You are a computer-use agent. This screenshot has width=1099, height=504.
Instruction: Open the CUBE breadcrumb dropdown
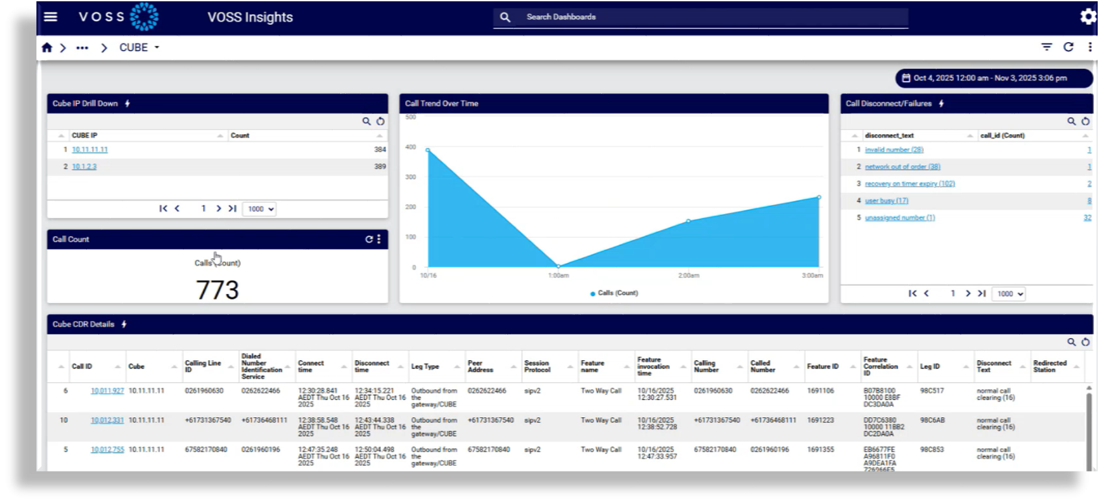pyautogui.click(x=139, y=47)
